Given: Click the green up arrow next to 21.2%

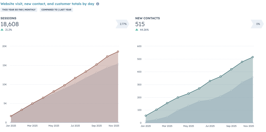Looking at the screenshot, I should click(2, 30).
